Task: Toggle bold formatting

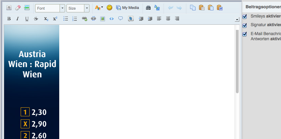Action: click(x=9, y=19)
